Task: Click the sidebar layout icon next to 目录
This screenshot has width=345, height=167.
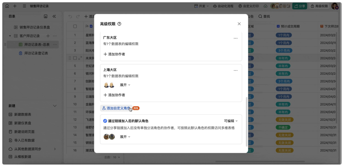Action: [x=46, y=17]
